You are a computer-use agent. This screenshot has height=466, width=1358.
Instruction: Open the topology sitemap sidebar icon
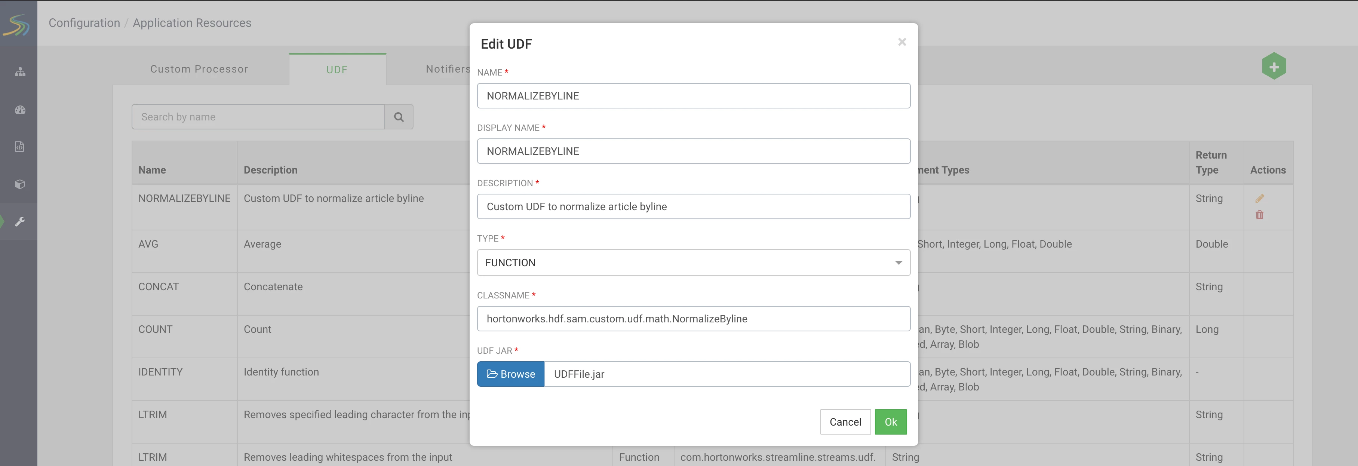click(20, 72)
